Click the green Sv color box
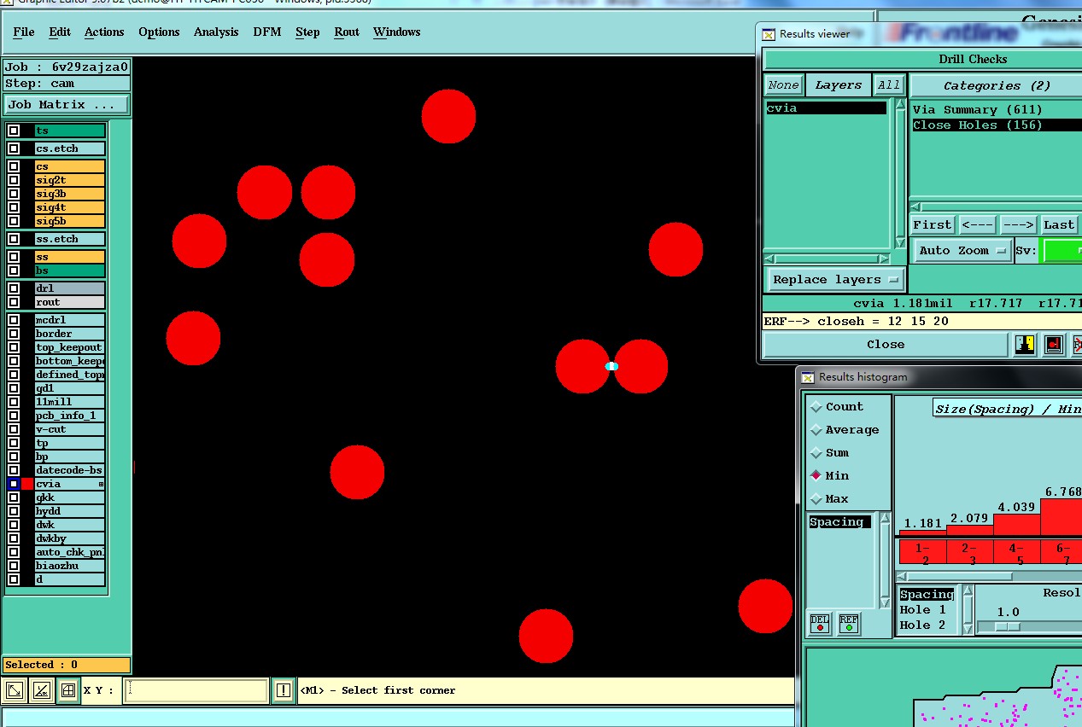This screenshot has height=727, width=1082. click(x=1062, y=251)
